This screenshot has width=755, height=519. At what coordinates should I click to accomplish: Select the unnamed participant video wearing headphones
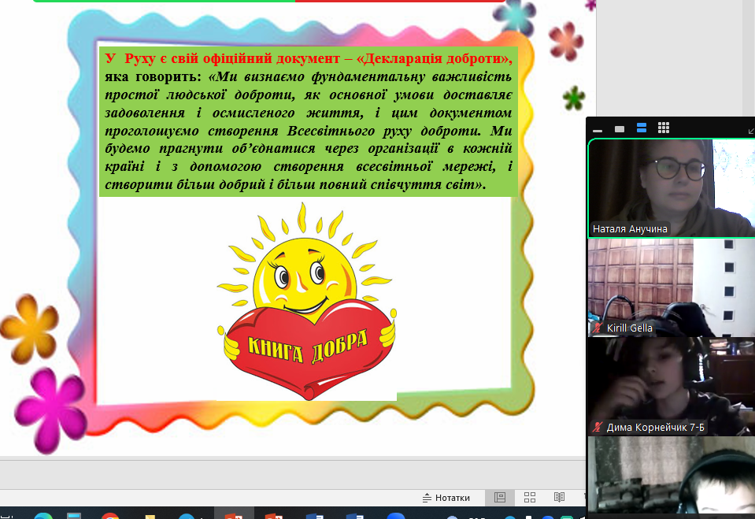(672, 475)
